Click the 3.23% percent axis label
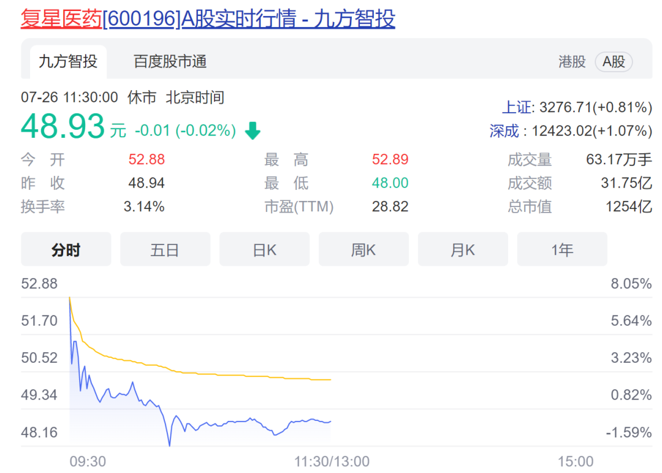The width and height of the screenshot is (662, 473). (x=631, y=358)
